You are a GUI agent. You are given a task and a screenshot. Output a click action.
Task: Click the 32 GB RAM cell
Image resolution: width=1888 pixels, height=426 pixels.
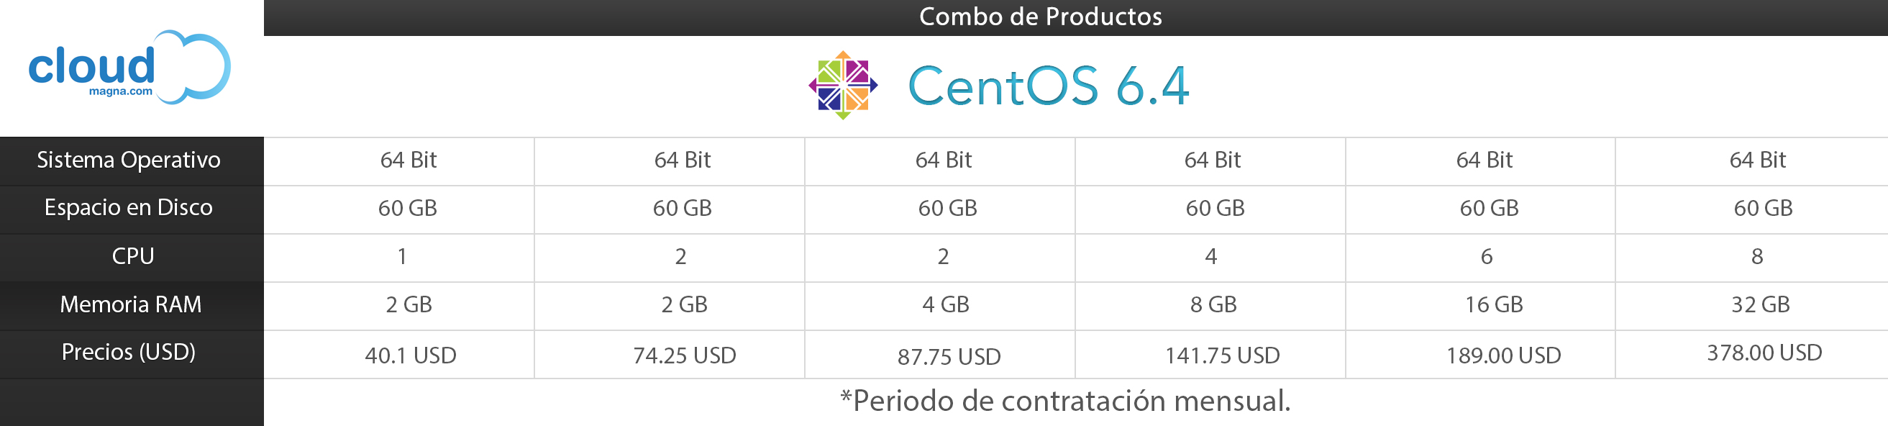1761,304
